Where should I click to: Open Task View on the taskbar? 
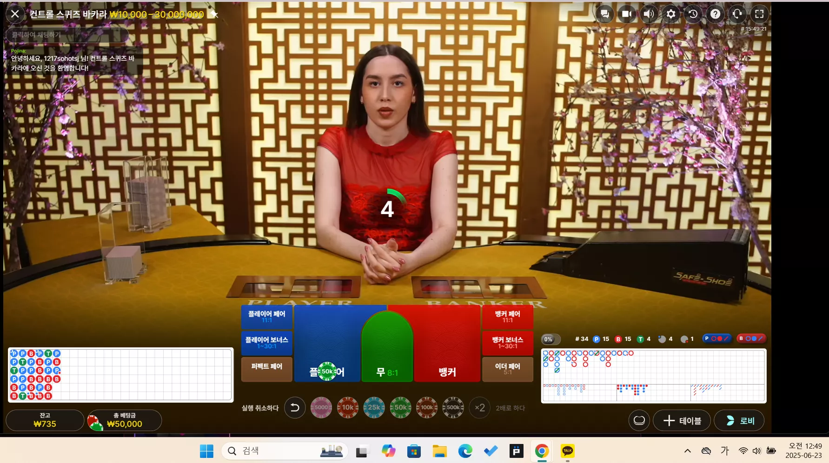coord(363,451)
